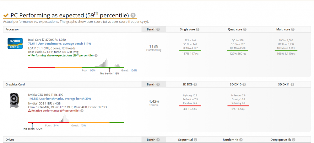Click help icon next to Random 4k
The height and width of the screenshot is (143, 314).
[x=241, y=140]
